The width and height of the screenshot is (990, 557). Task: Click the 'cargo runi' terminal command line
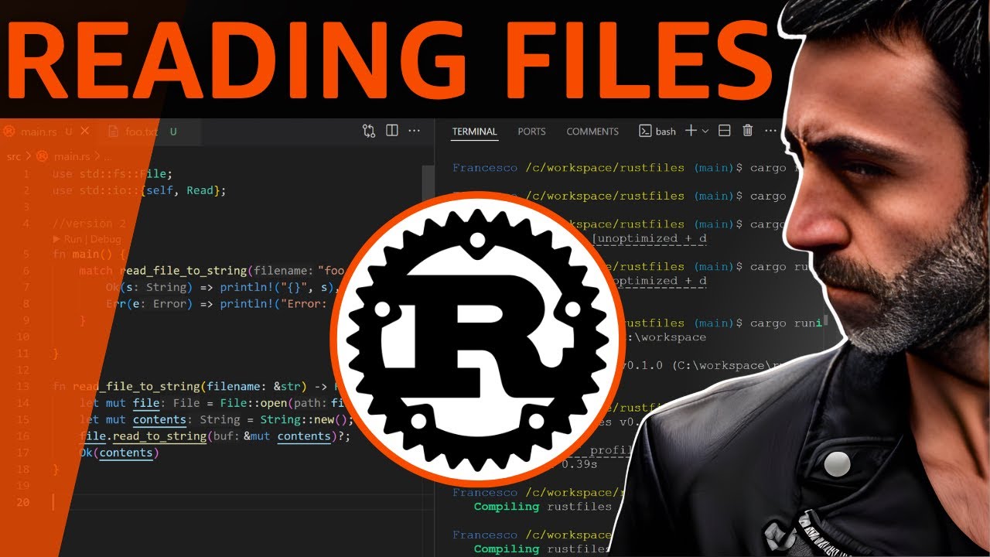787,323
